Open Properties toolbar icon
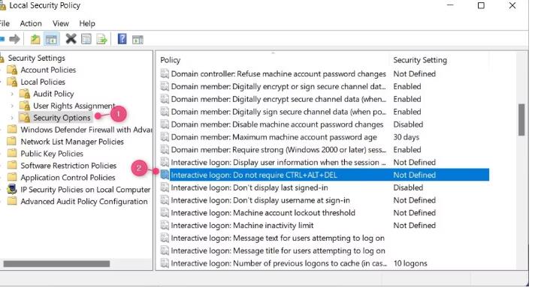Screen dimensions: 538x294 point(86,39)
